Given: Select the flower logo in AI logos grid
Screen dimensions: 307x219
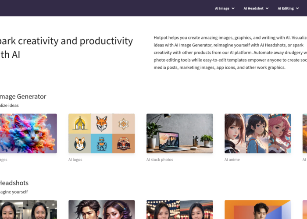Looking at the screenshot, I should pos(124,124).
